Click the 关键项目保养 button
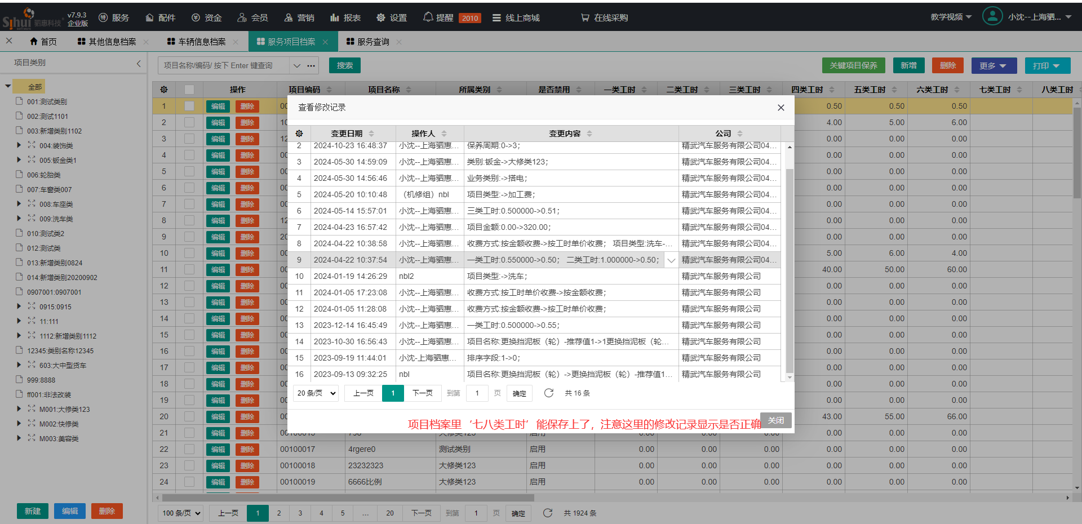 [x=853, y=66]
